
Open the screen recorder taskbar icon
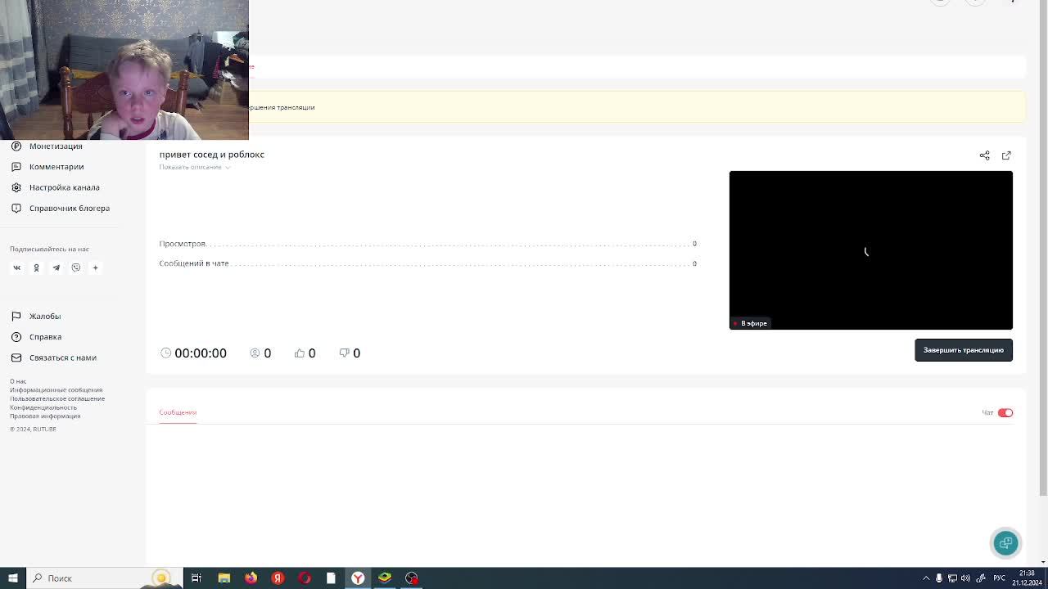point(412,578)
